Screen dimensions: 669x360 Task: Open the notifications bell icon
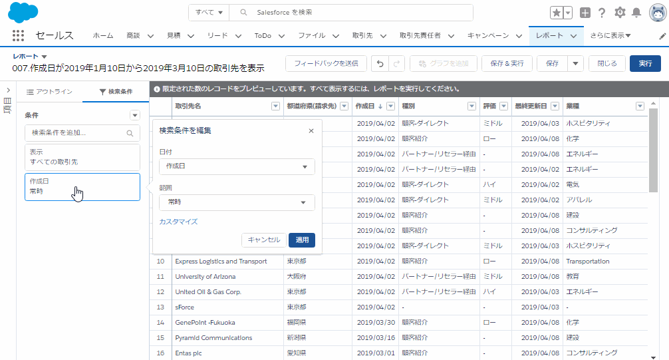click(636, 13)
